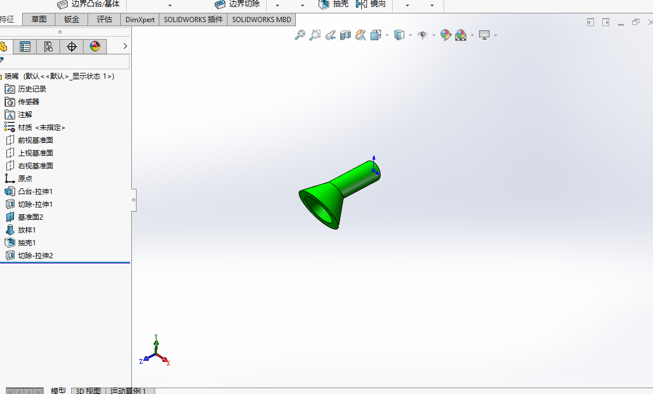This screenshot has height=394, width=653.
Task: Select 传感器 tree item
Action: 22,102
